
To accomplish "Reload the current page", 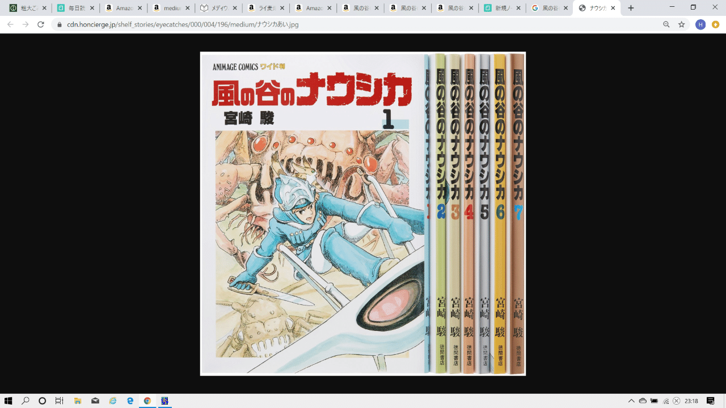I will point(40,24).
